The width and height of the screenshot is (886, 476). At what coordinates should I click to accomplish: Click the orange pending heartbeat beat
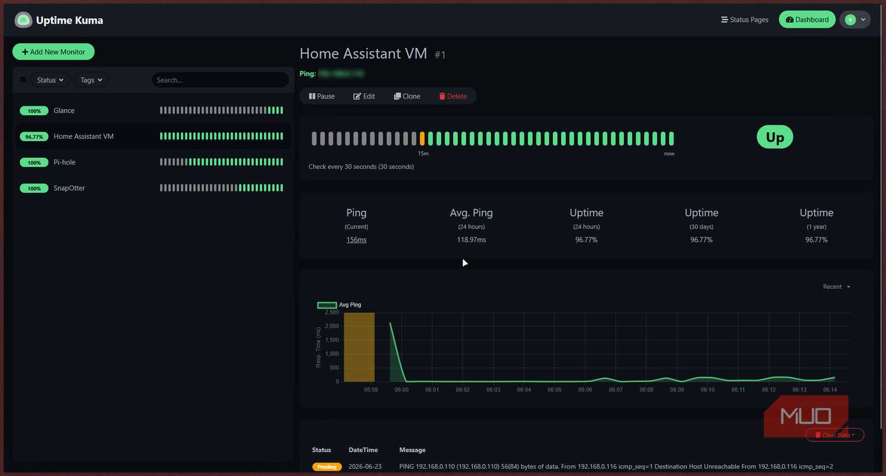coord(422,139)
